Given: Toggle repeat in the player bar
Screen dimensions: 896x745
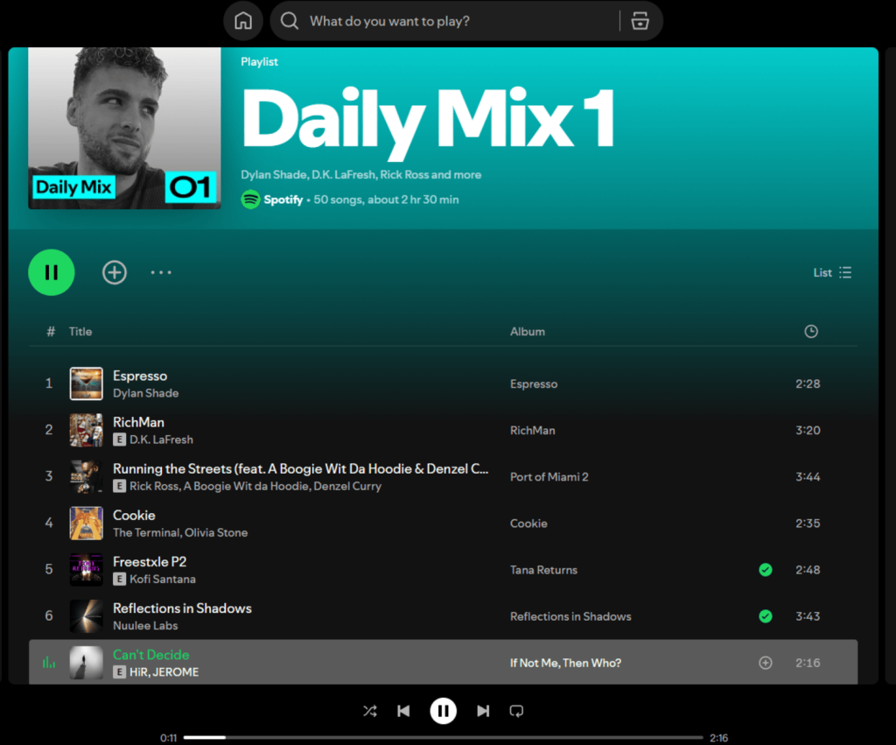Looking at the screenshot, I should [x=516, y=711].
